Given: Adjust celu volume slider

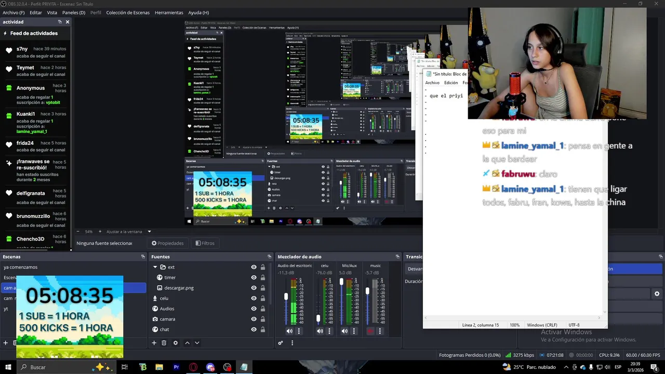Looking at the screenshot, I should tap(318, 318).
